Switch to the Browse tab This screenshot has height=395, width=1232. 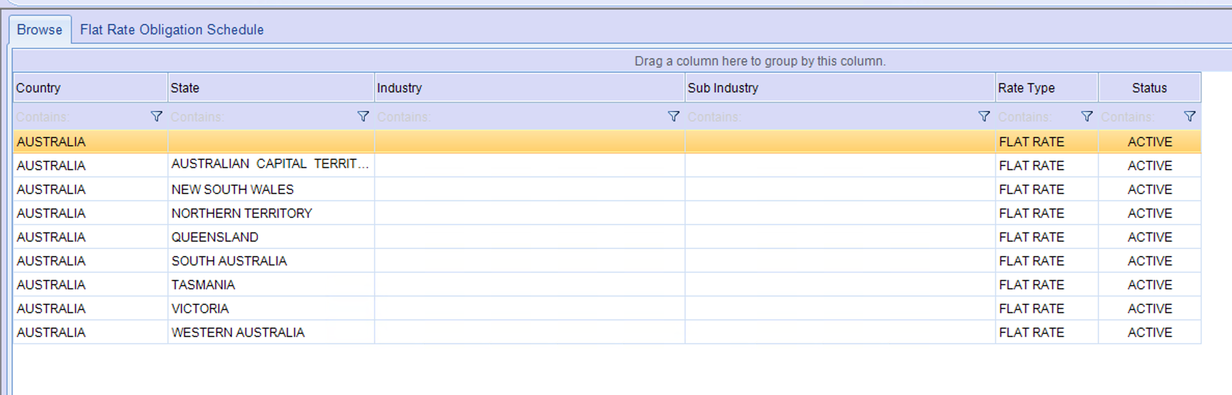(x=39, y=30)
